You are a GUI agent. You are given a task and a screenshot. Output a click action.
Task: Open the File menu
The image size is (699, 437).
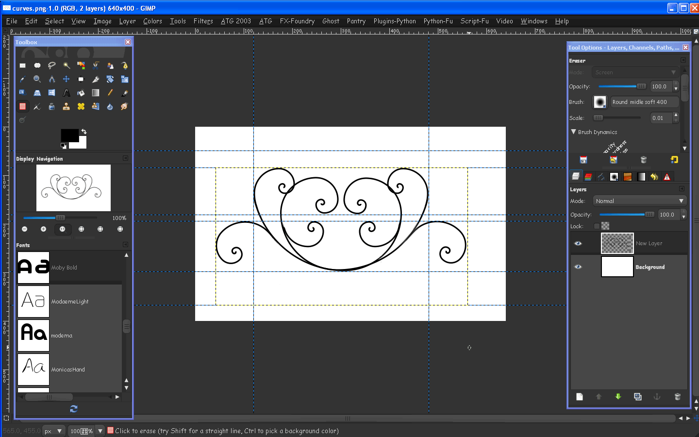click(x=12, y=21)
